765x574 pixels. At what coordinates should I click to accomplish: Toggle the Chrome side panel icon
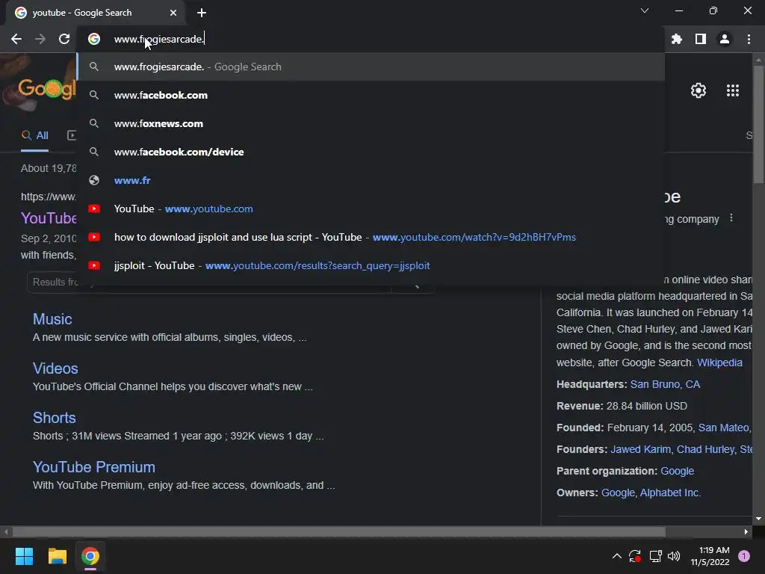pos(701,39)
